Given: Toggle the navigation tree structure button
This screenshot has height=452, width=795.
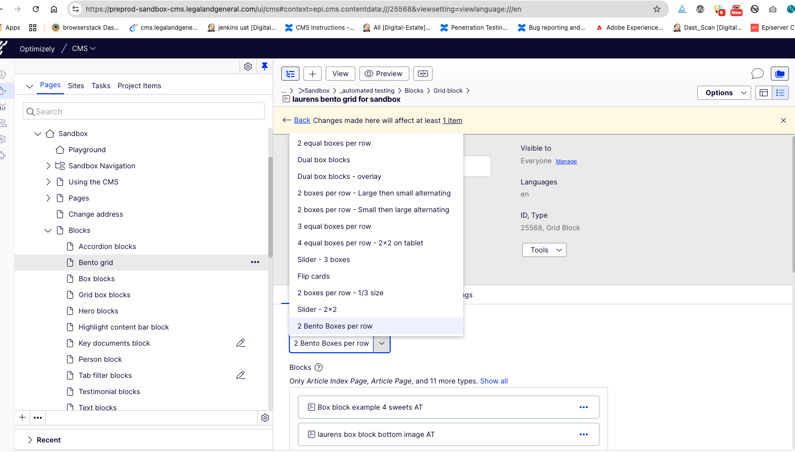Looking at the screenshot, I should click(290, 74).
